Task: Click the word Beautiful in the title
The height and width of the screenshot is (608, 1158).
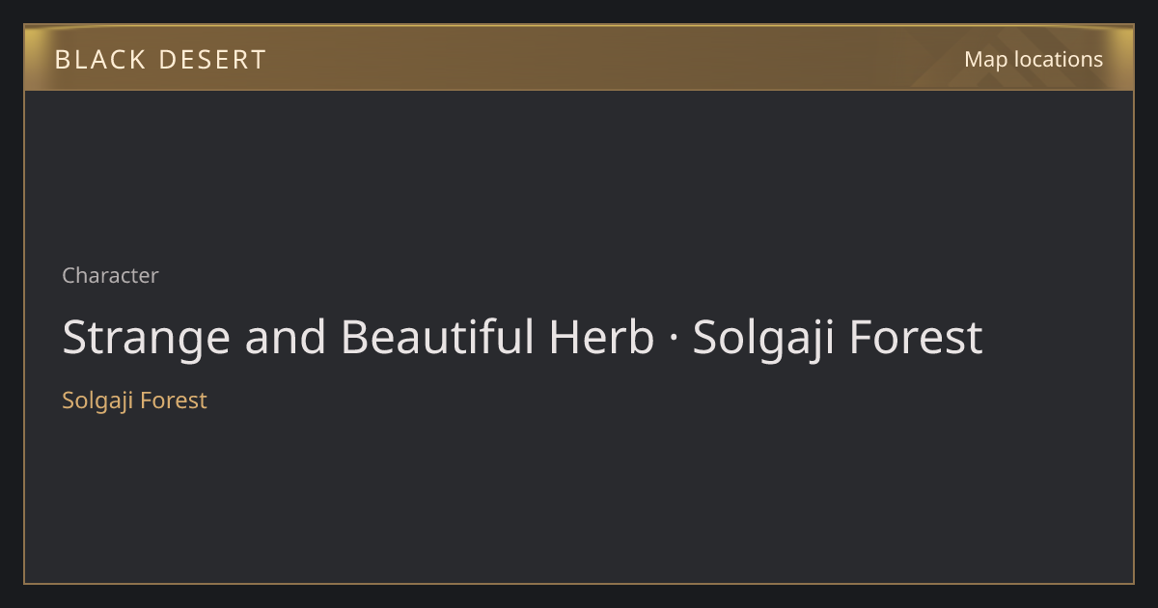Action: (437, 337)
